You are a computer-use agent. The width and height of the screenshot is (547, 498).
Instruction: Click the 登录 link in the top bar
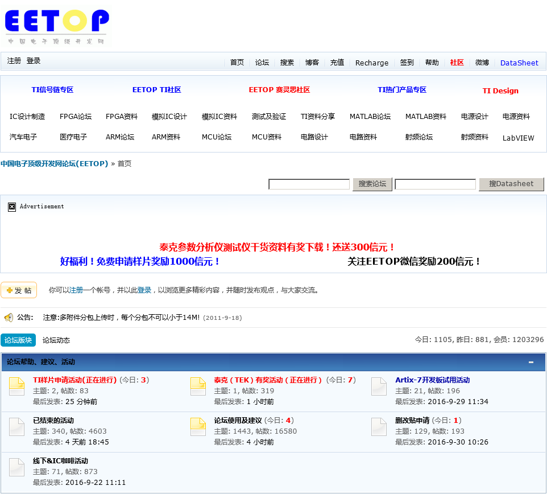click(34, 61)
